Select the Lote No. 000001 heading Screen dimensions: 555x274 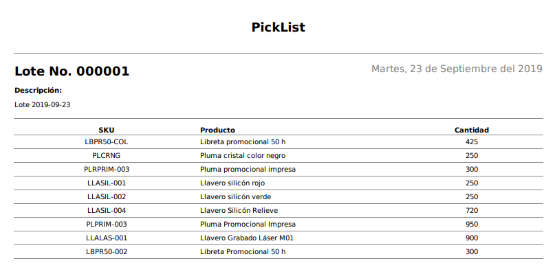coord(72,71)
